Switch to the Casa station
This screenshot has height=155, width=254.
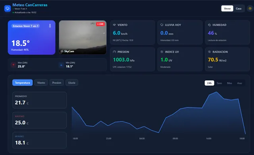[x=239, y=9]
